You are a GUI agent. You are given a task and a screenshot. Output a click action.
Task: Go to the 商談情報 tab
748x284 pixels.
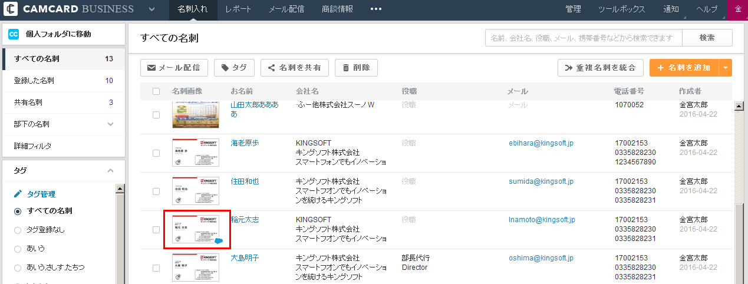(338, 9)
